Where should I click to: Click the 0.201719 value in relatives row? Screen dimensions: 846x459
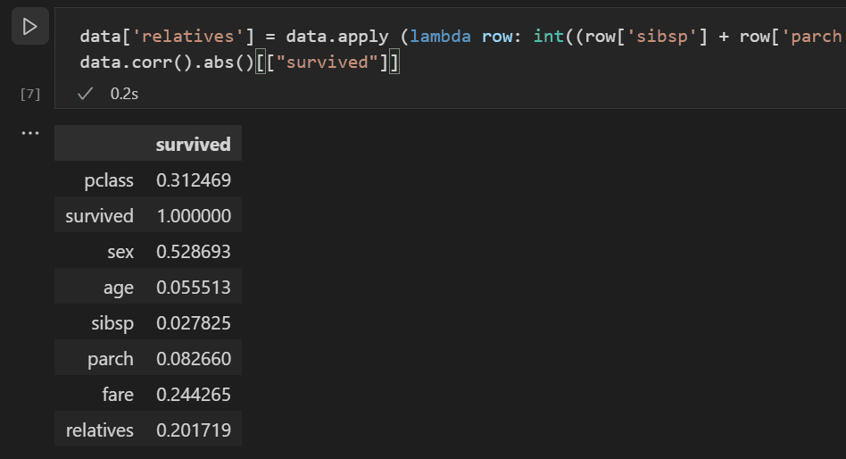193,430
